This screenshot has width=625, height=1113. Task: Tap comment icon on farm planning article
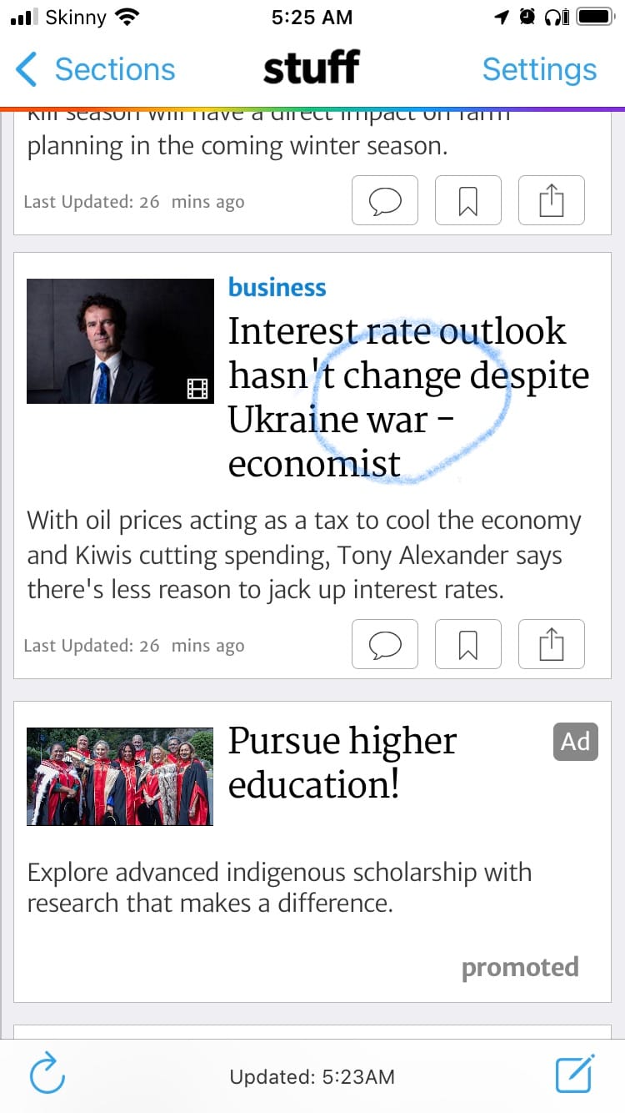tap(384, 200)
